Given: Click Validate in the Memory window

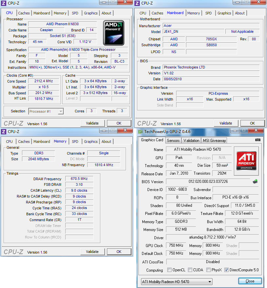Looking at the screenshot, I should point(92,252).
